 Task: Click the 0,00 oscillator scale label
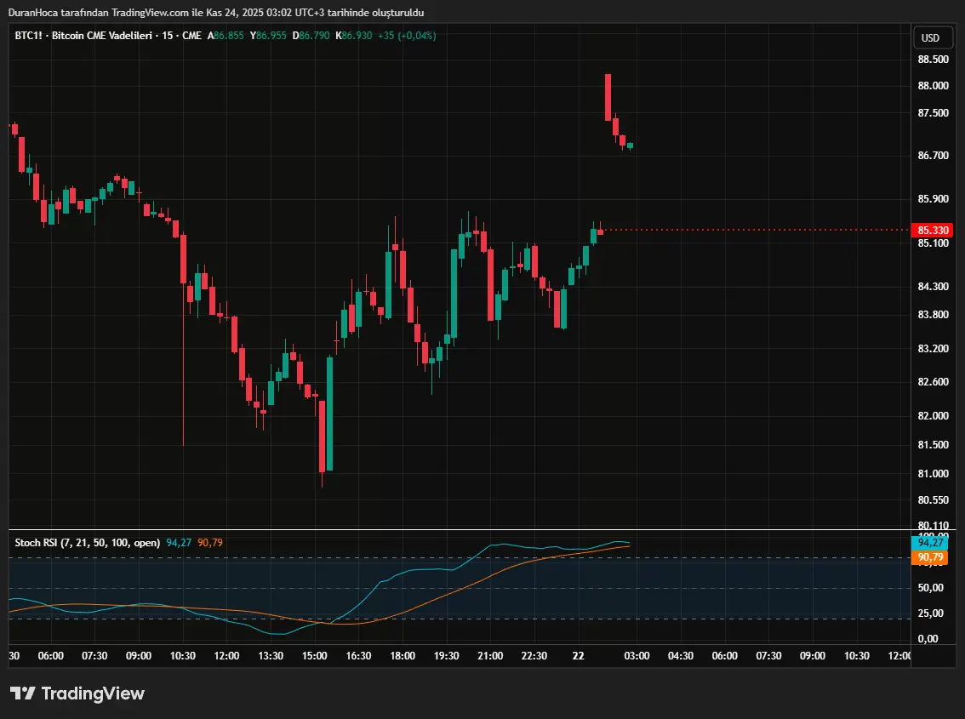(x=928, y=639)
